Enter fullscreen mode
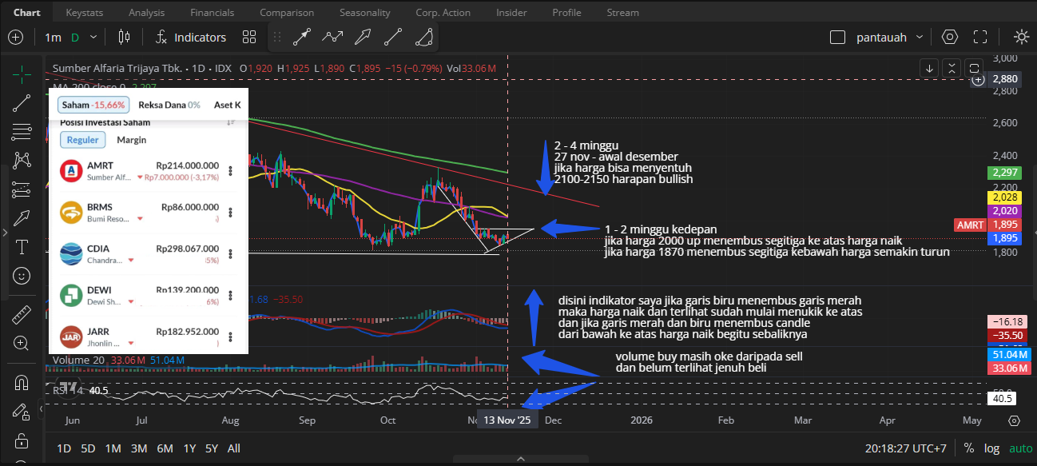This screenshot has width=1037, height=466. [980, 38]
